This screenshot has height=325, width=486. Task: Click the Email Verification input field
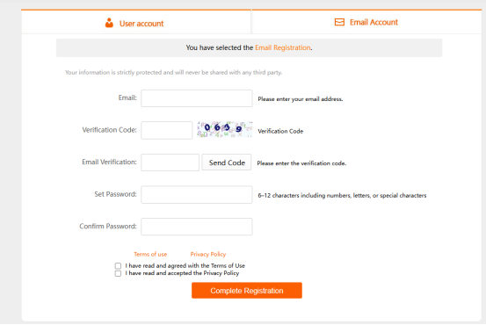click(170, 162)
